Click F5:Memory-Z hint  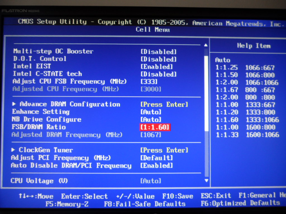(67, 204)
